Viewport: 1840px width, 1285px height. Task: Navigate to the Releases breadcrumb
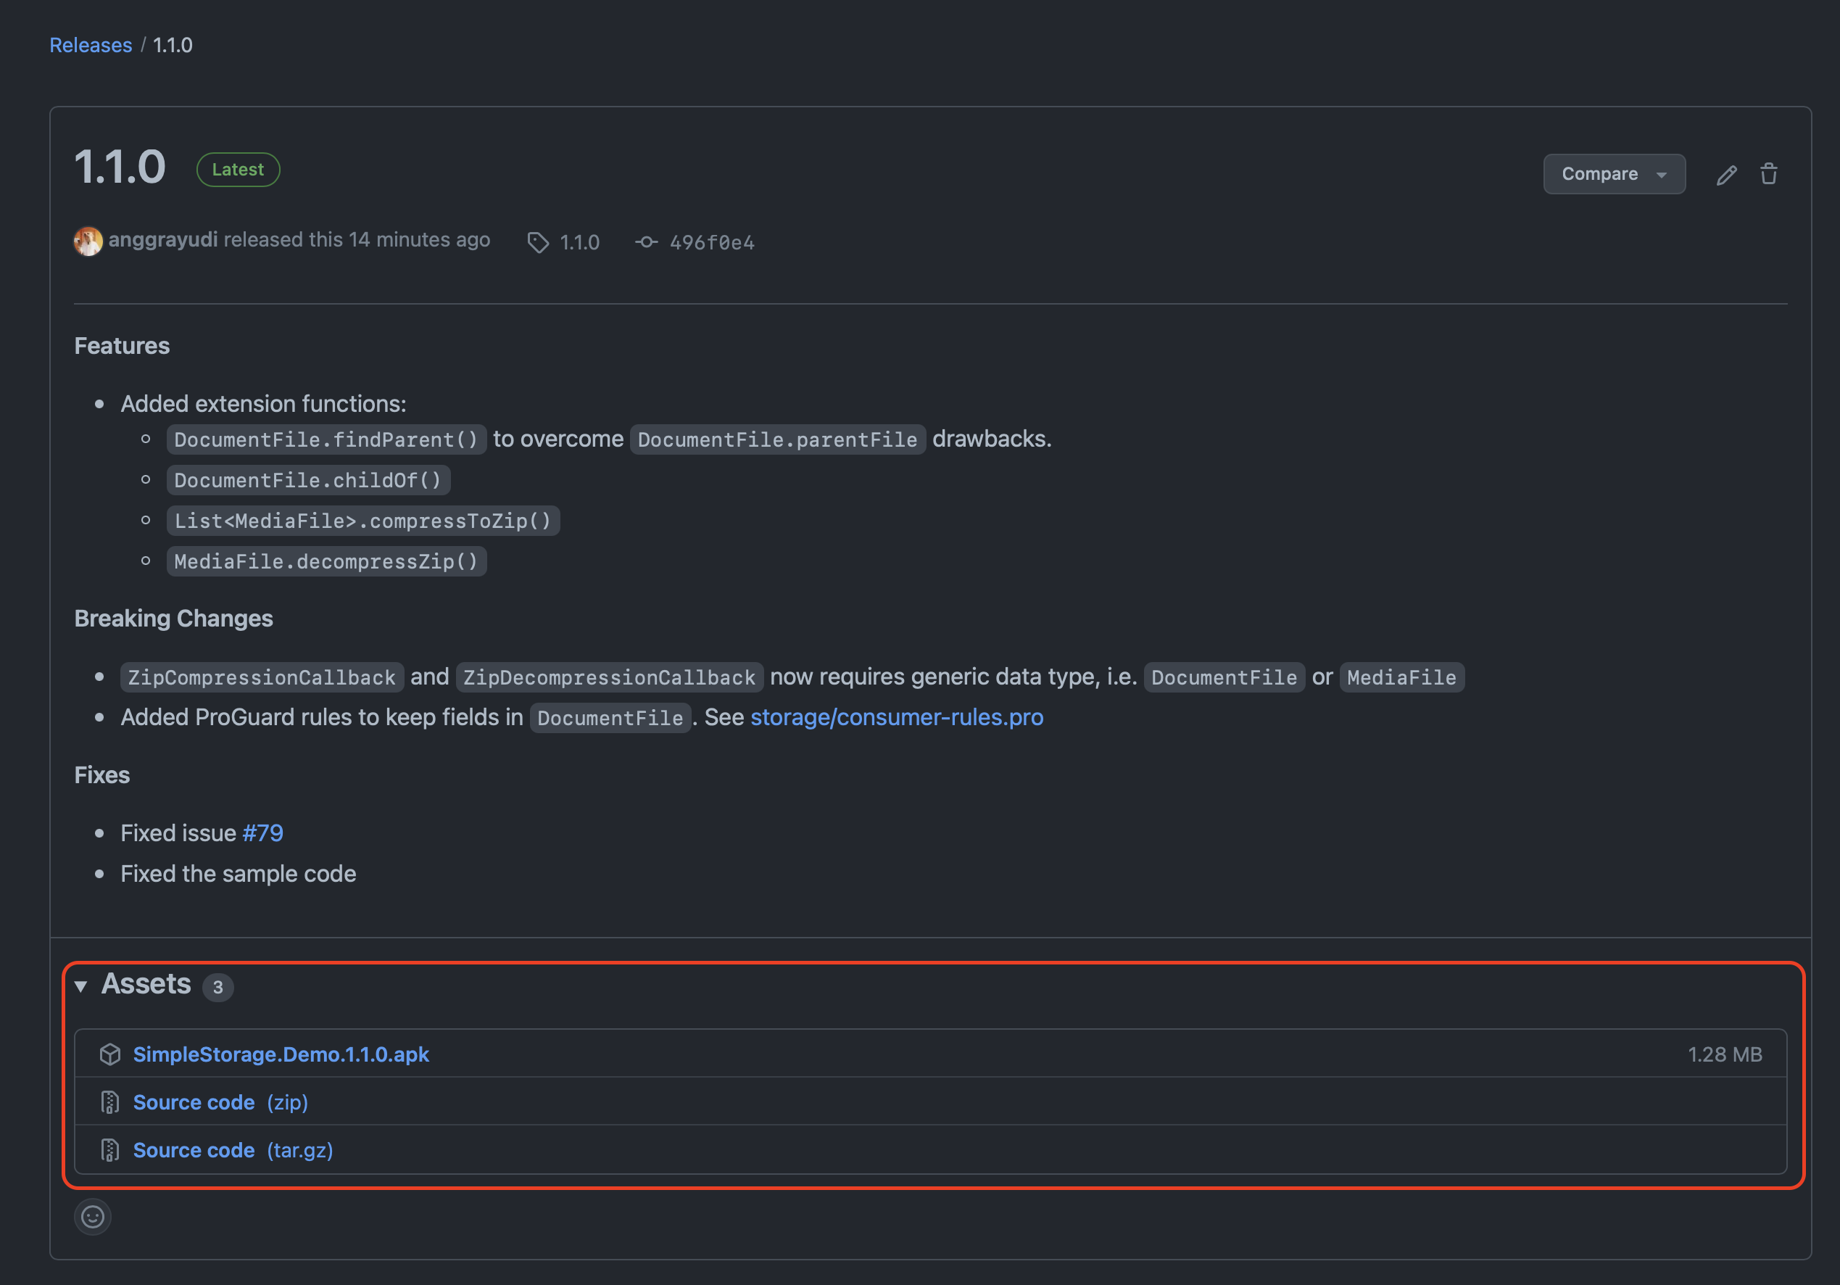click(91, 45)
